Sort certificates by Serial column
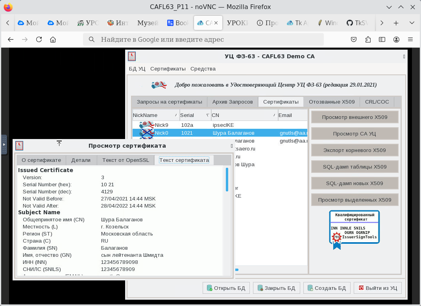 (195, 115)
